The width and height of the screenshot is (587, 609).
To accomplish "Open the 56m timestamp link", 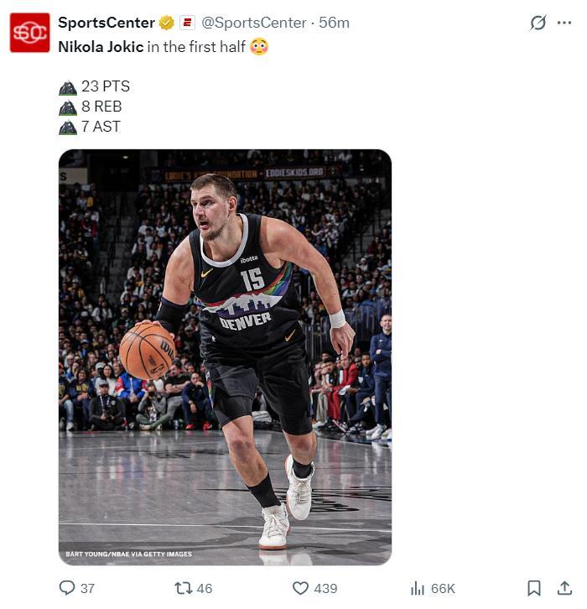I will 334,23.
